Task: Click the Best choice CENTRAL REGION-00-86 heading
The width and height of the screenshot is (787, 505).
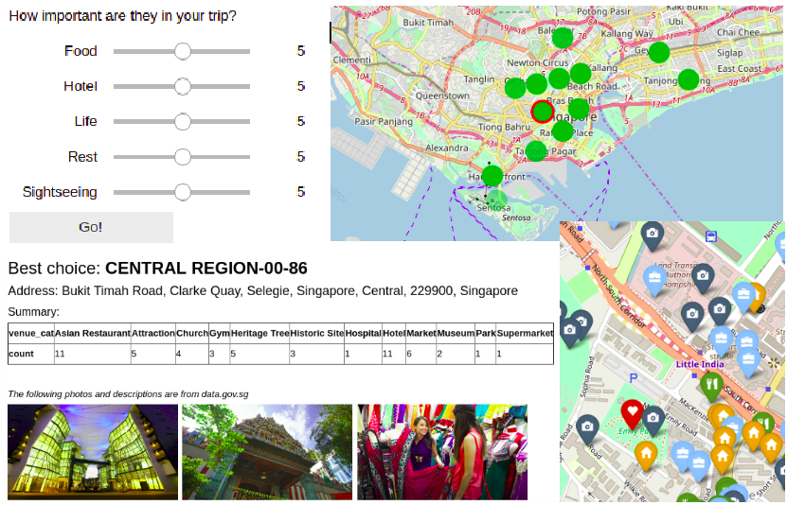Action: coord(157,268)
